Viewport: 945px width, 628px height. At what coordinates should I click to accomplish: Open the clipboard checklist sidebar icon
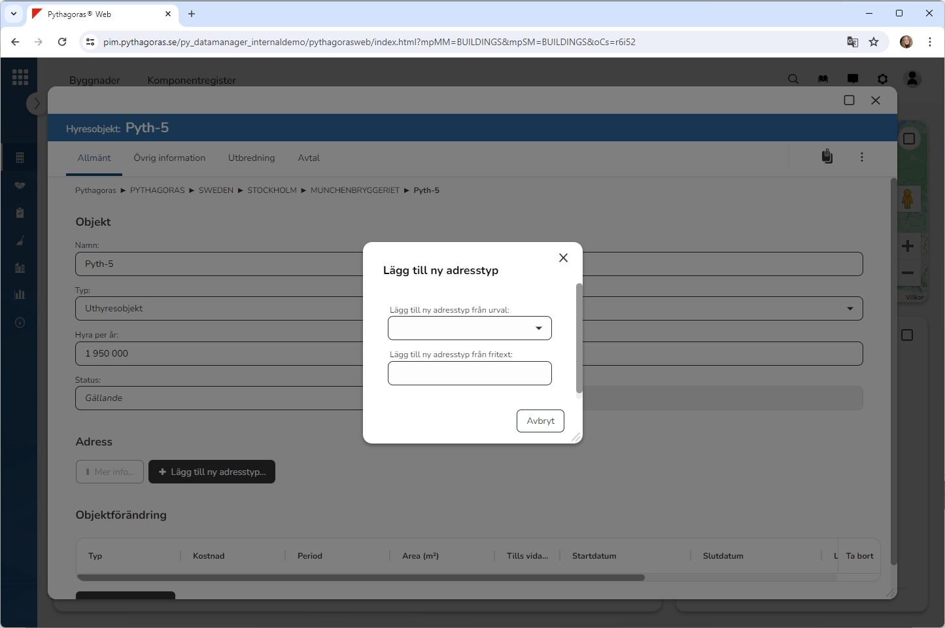(x=20, y=213)
